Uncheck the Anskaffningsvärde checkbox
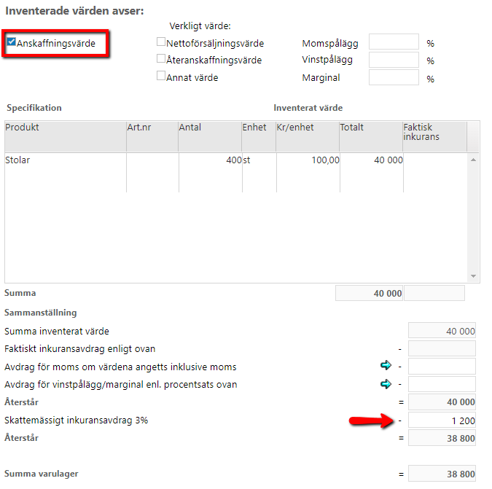This screenshot has width=492, height=489. pos(12,42)
